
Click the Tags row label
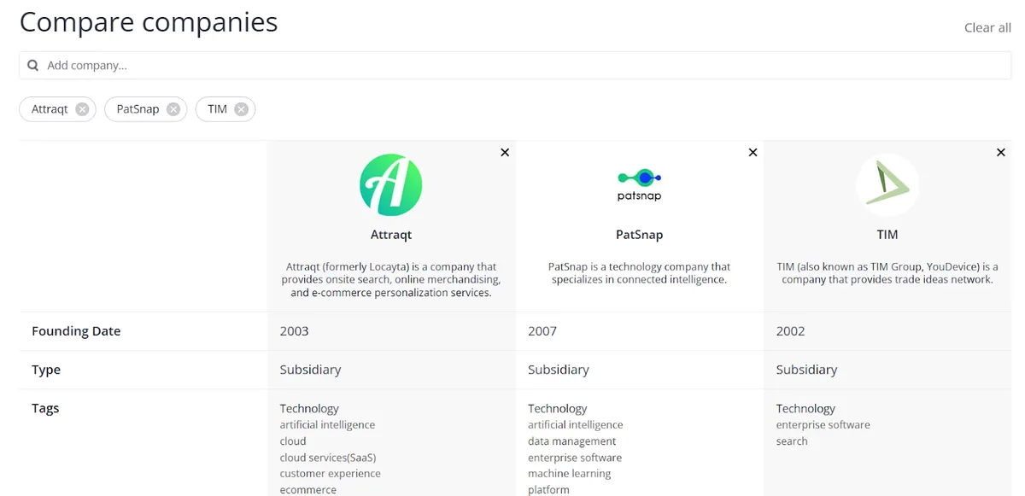45,408
